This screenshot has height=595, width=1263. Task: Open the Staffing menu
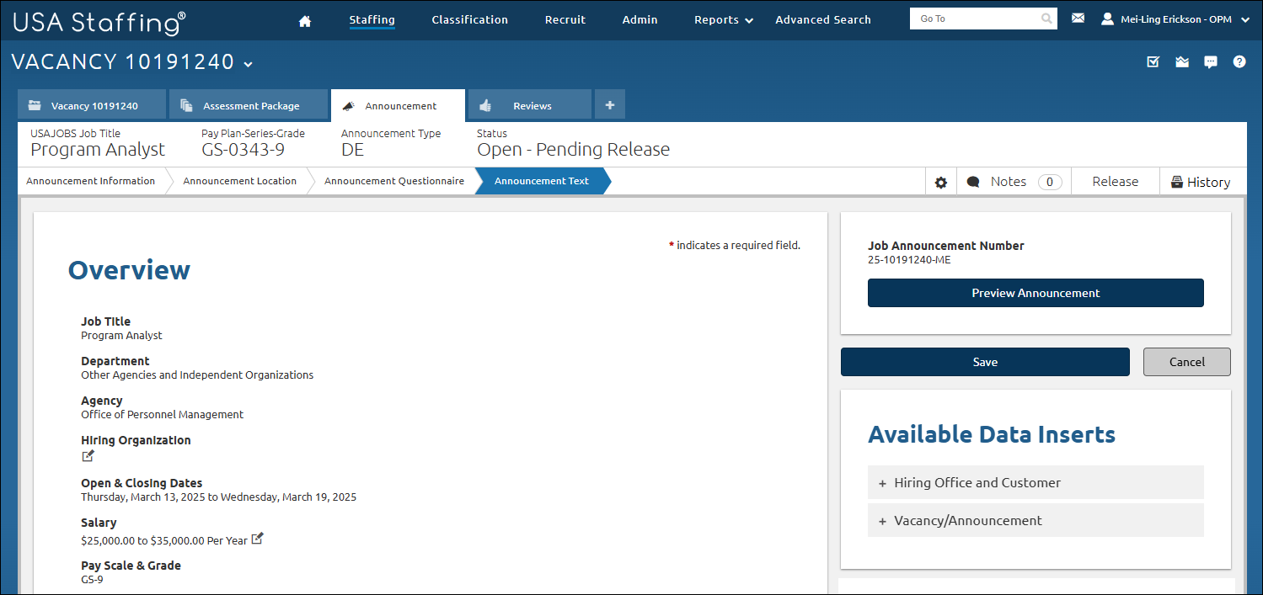pos(372,20)
